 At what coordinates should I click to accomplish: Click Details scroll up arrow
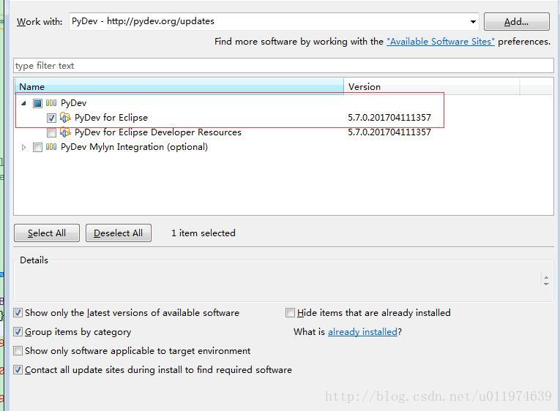tap(546, 277)
